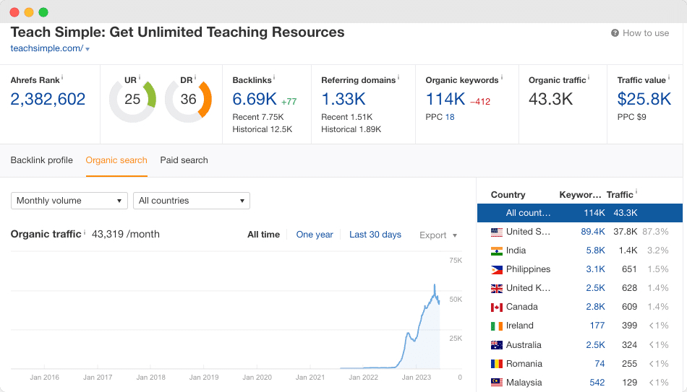687x392 pixels.
Task: Click the Romania flag icon
Action: 496,364
